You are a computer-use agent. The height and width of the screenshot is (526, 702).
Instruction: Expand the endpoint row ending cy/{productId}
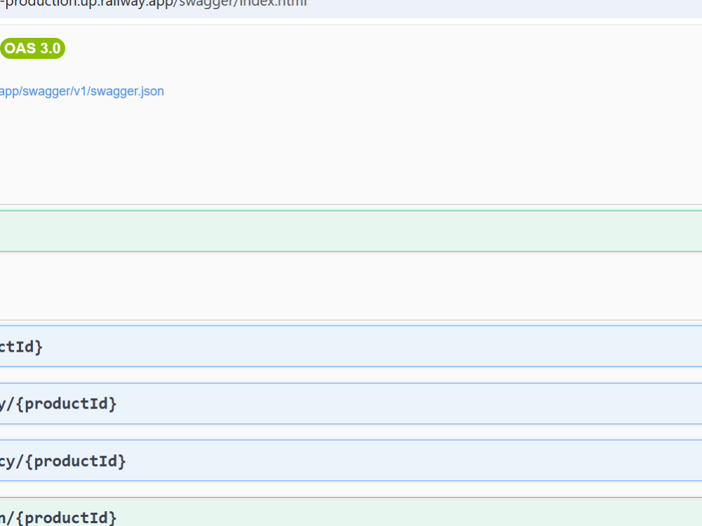pyautogui.click(x=351, y=461)
